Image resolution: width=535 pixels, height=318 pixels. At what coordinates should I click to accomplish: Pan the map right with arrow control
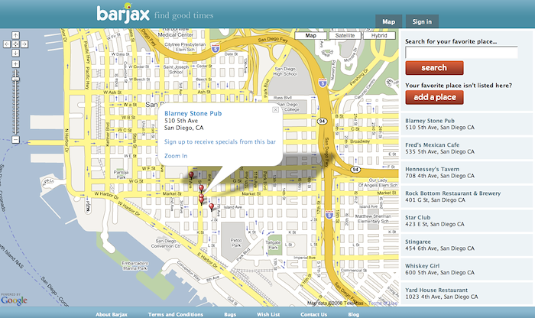point(24,44)
